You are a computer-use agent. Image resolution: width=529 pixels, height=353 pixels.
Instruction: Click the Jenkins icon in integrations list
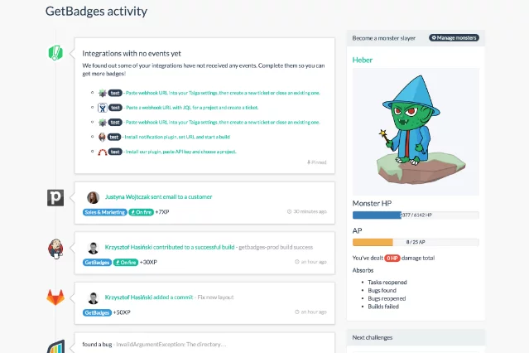[x=102, y=137]
